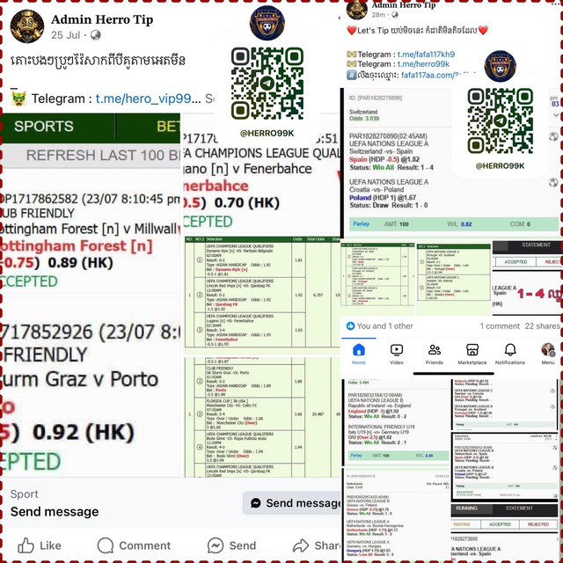Open the right QR code above @HERRO99K
Image resolution: width=563 pixels, height=563 pixels.
501,121
